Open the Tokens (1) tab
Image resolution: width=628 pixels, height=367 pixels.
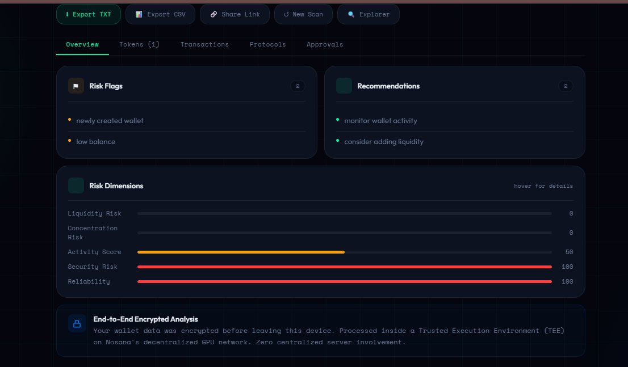[x=139, y=44]
